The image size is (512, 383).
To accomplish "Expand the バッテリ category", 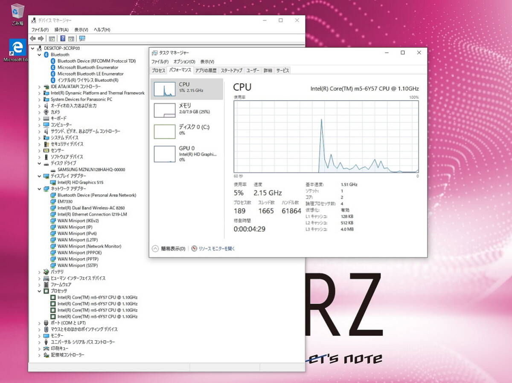I will click(40, 272).
